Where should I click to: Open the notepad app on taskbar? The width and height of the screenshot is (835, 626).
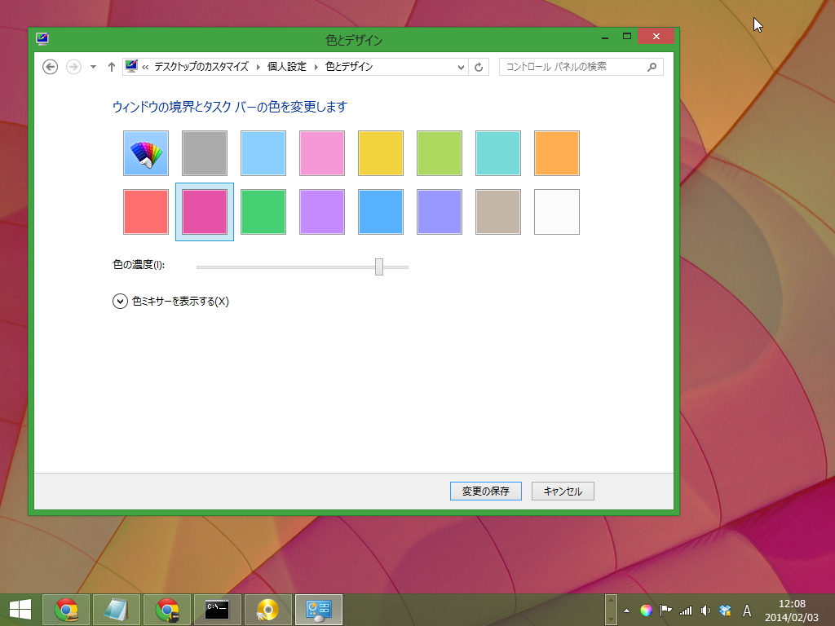[x=117, y=610]
